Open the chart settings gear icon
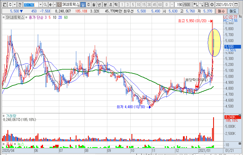This screenshot has height=155, width=243. pyautogui.click(x=212, y=5)
